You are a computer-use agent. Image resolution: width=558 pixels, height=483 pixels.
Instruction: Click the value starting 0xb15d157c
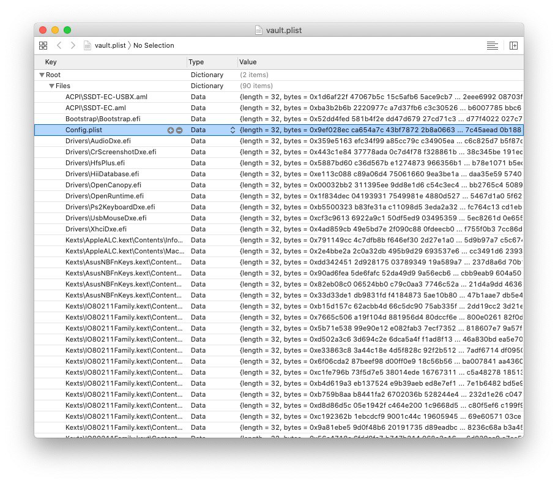pos(381,307)
